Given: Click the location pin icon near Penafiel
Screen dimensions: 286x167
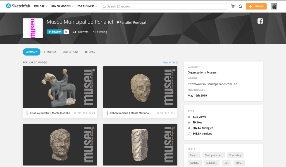Looking at the screenshot, I should [118, 23].
